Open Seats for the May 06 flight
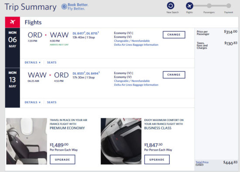 pos(52,62)
